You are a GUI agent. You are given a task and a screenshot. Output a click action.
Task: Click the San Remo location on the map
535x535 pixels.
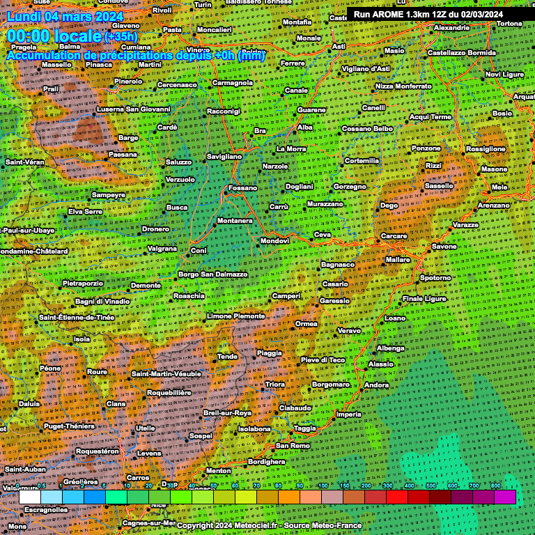coord(293,445)
